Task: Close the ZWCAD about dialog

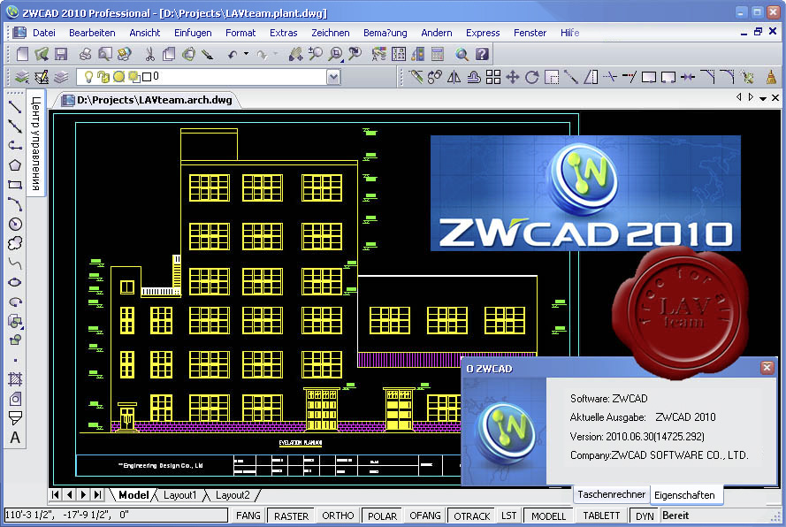Action: (767, 368)
